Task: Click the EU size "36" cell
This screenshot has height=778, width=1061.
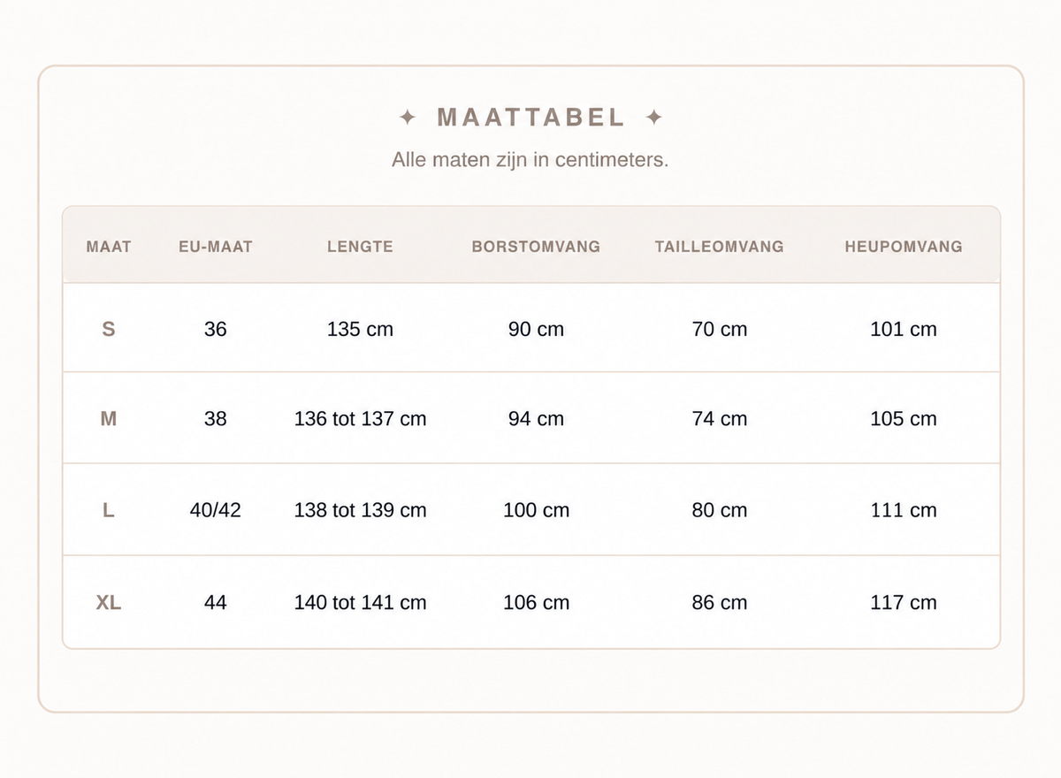Action: click(216, 330)
